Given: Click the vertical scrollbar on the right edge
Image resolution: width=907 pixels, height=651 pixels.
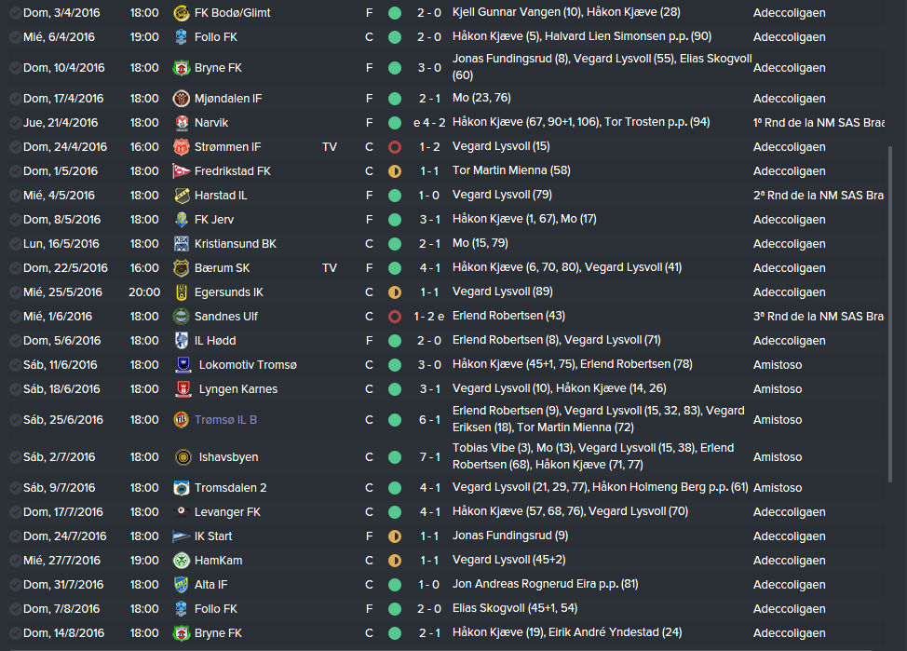Looking at the screenshot, I should click(x=890, y=314).
